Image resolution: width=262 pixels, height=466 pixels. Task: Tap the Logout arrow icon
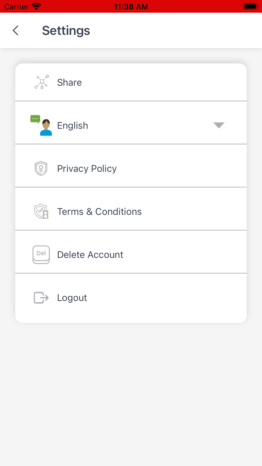(x=41, y=297)
